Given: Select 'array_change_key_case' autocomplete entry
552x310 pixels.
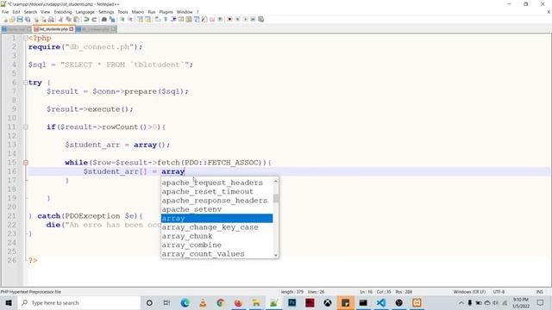Looking at the screenshot, I should pyautogui.click(x=216, y=227).
